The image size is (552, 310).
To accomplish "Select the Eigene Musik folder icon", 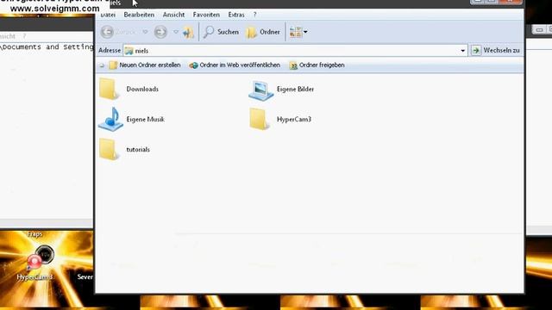I will click(x=111, y=119).
